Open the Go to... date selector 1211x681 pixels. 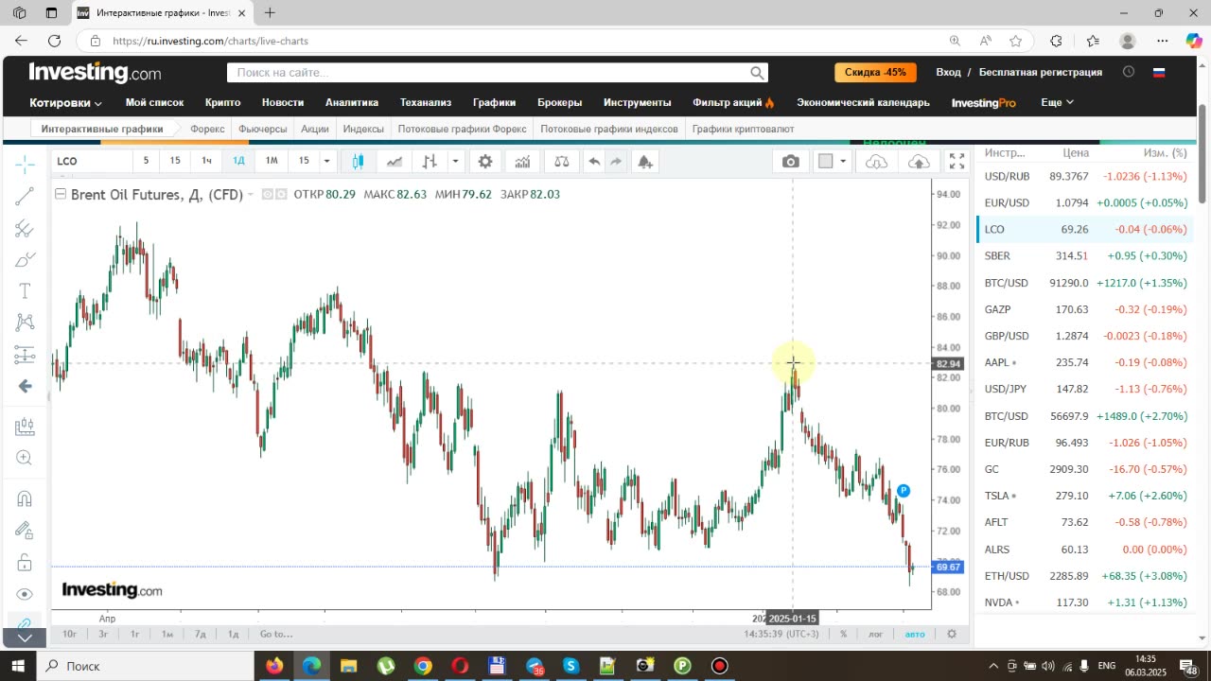[276, 634]
